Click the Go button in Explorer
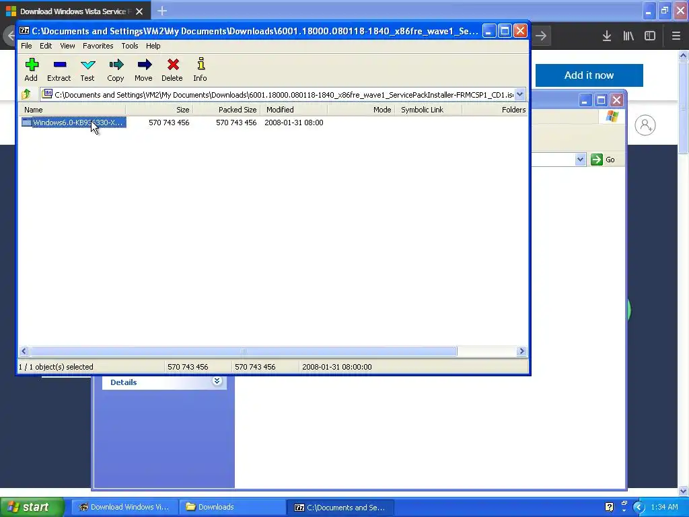This screenshot has width=689, height=517. 604,160
